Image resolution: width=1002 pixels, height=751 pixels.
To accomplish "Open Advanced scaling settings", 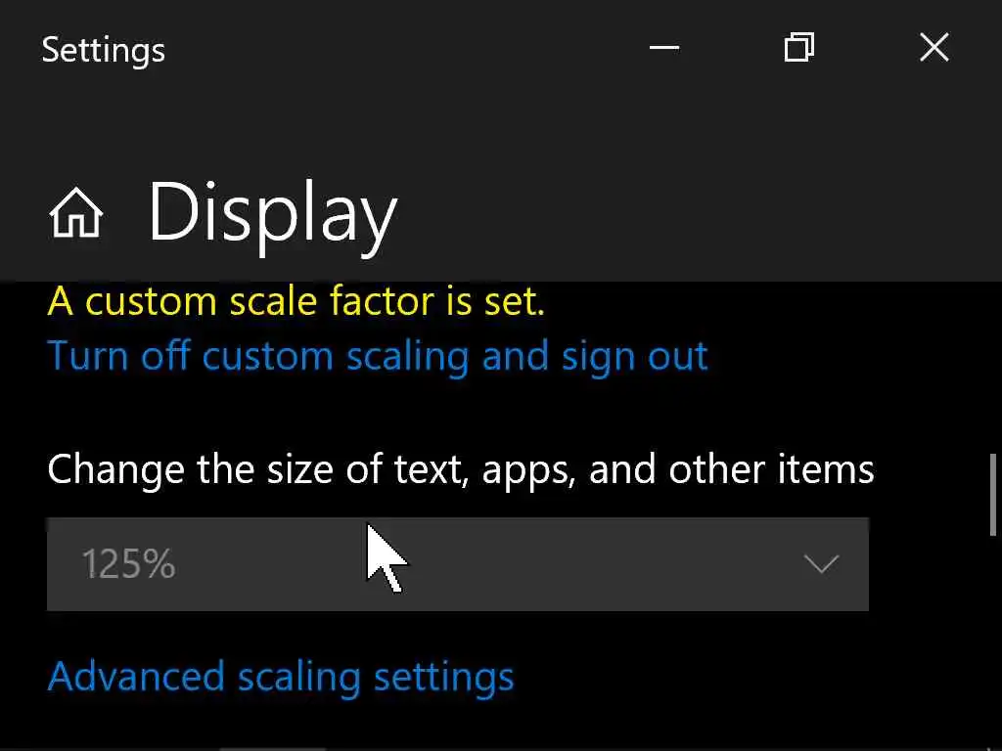I will pyautogui.click(x=281, y=677).
